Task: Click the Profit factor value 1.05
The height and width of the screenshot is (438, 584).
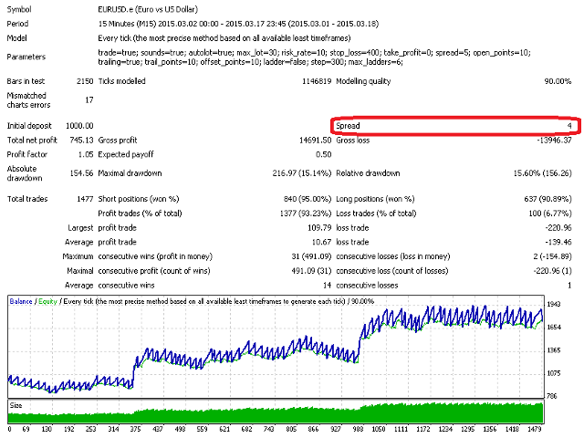Action: click(x=85, y=154)
